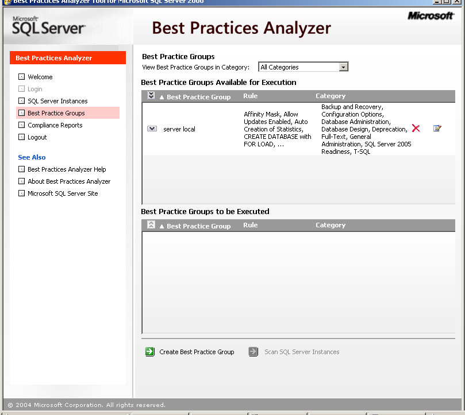The image size is (465, 415).
Task: Click box icon beside About Best Practices Analyzer
Action: [21, 181]
